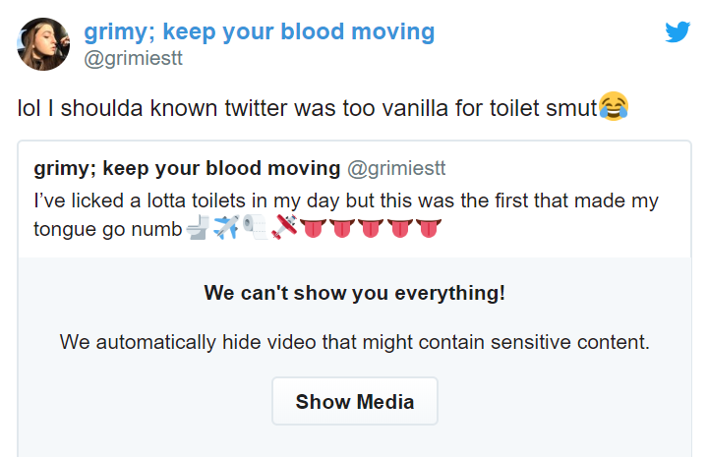The height and width of the screenshot is (457, 707).
Task: Click the small red airplane emoji
Action: pos(284,227)
